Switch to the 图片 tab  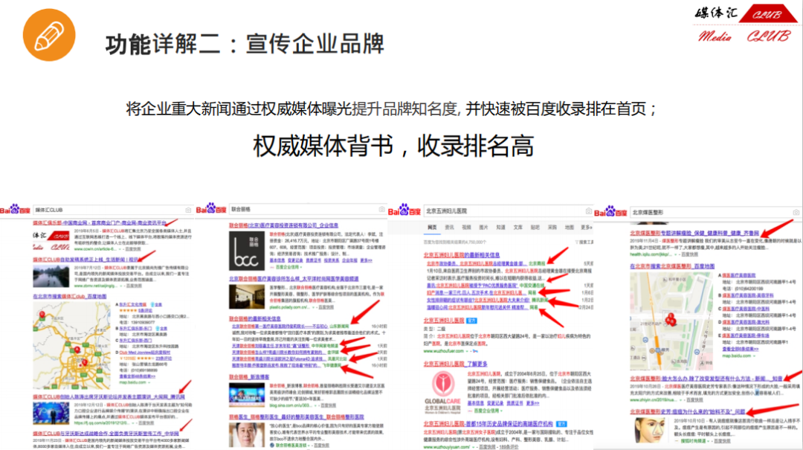click(x=484, y=227)
